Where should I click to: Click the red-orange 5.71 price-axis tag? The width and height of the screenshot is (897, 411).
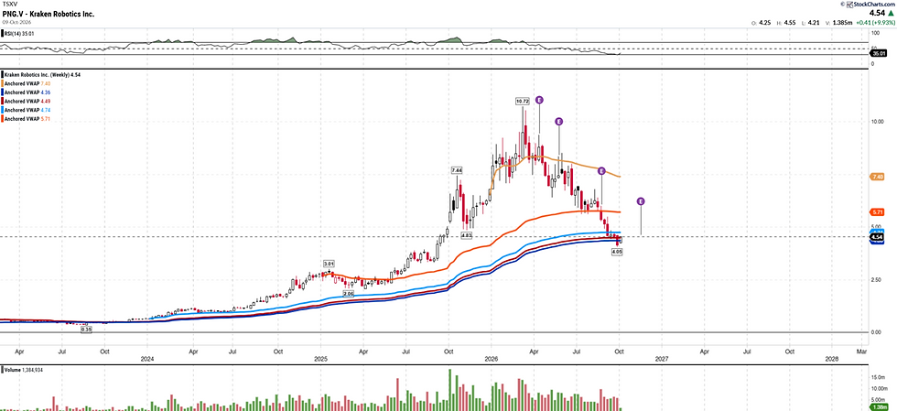coord(878,211)
